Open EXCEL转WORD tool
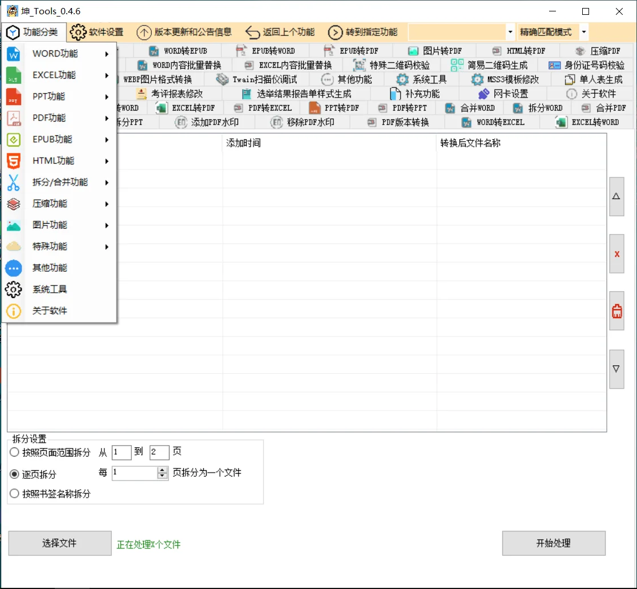 pyautogui.click(x=588, y=122)
